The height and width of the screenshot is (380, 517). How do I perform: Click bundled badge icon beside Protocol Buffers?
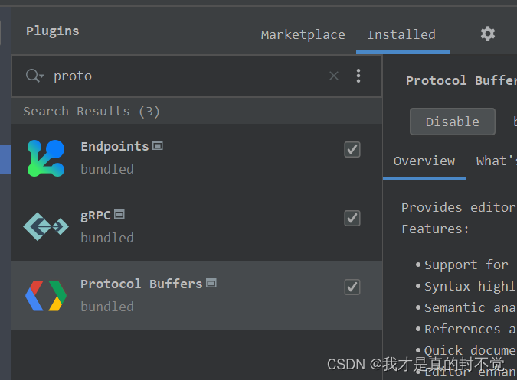211,283
